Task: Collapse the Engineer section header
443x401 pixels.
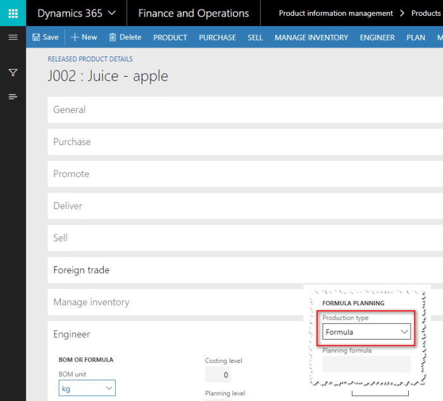Action: pyautogui.click(x=72, y=334)
